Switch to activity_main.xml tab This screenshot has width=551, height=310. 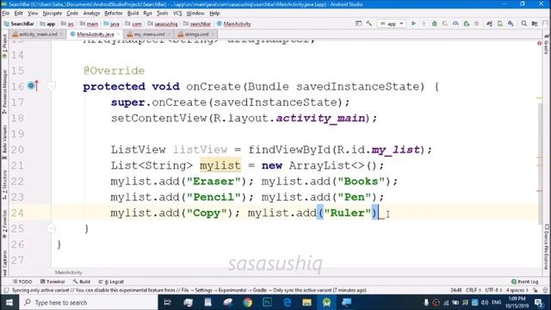coord(38,34)
